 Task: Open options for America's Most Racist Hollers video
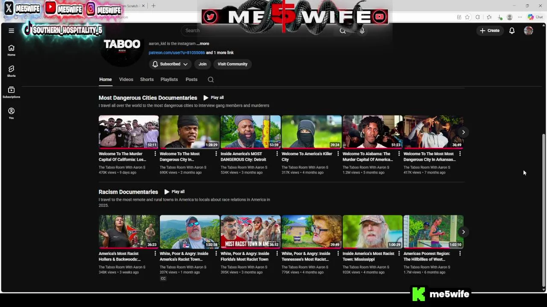click(x=155, y=254)
